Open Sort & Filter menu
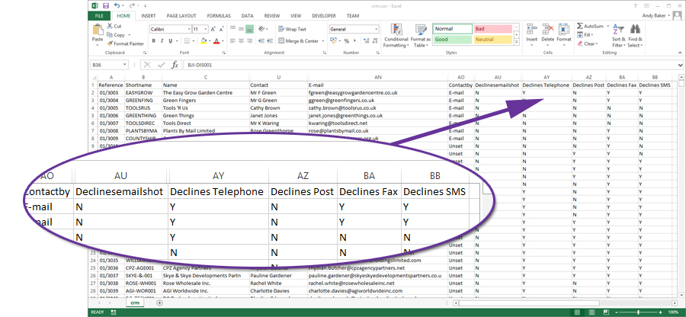The image size is (686, 317). click(619, 36)
